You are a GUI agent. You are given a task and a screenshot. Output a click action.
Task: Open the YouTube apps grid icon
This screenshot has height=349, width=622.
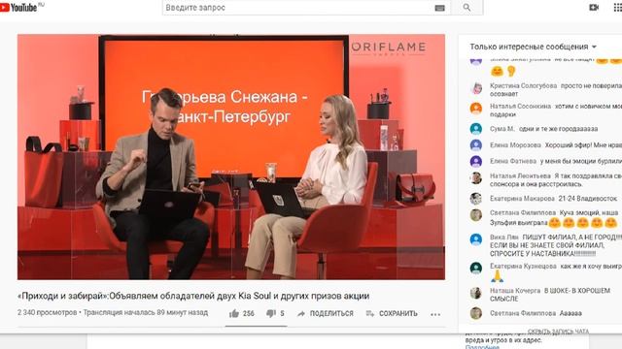pyautogui.click(x=618, y=8)
